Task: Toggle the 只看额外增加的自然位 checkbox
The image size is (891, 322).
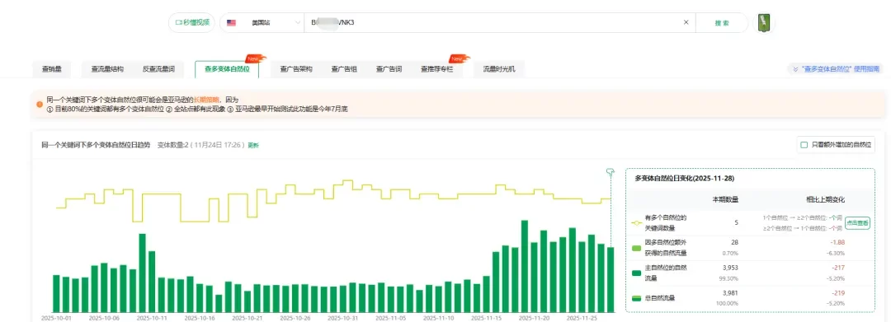Action: tap(804, 145)
